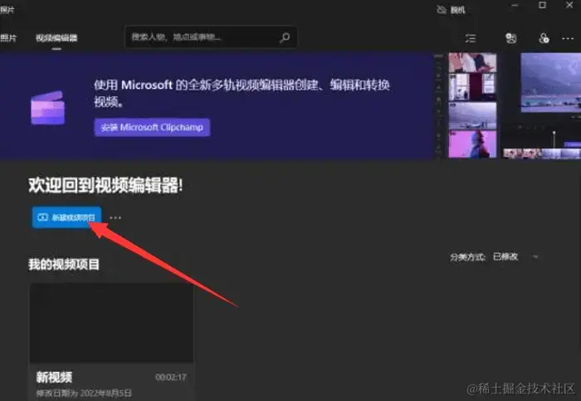Click the project modified date text

(x=84, y=394)
